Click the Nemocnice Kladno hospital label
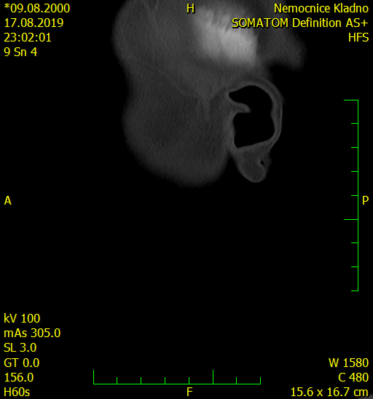Image resolution: width=373 pixels, height=399 pixels. [x=321, y=9]
